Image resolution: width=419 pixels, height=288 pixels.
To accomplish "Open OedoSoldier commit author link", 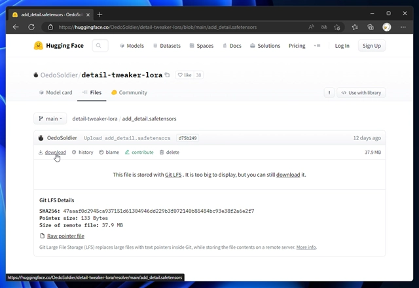I will pos(62,138).
